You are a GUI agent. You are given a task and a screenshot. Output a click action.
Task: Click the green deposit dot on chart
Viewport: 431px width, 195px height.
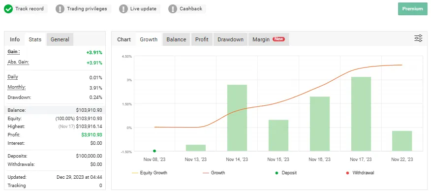pos(154,151)
